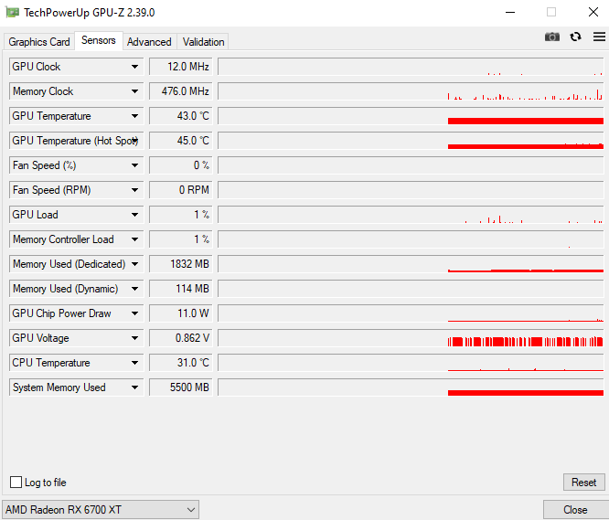Click the Close button at bottom
Screen dimensions: 609x520
pos(575,510)
